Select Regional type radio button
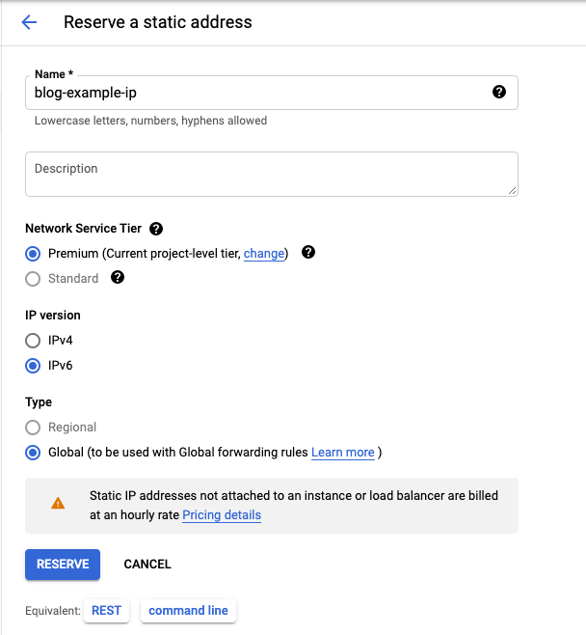 pyautogui.click(x=33, y=428)
